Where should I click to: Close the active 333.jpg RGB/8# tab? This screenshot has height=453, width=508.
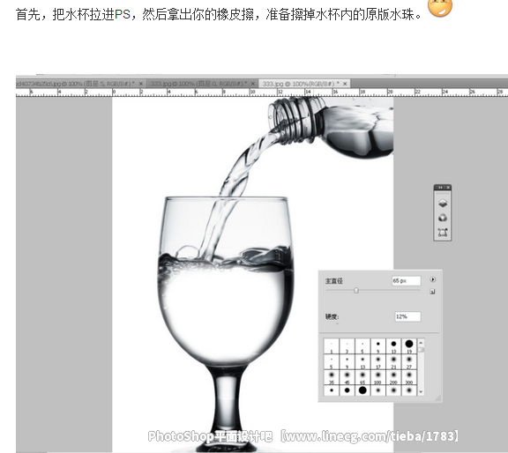click(x=345, y=84)
